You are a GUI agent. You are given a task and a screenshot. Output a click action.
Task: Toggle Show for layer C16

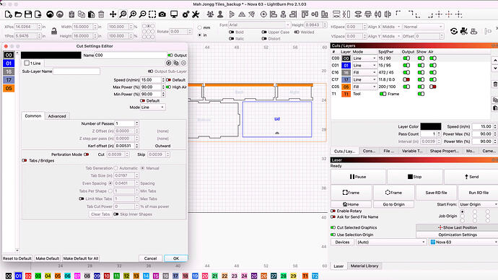coord(421,72)
